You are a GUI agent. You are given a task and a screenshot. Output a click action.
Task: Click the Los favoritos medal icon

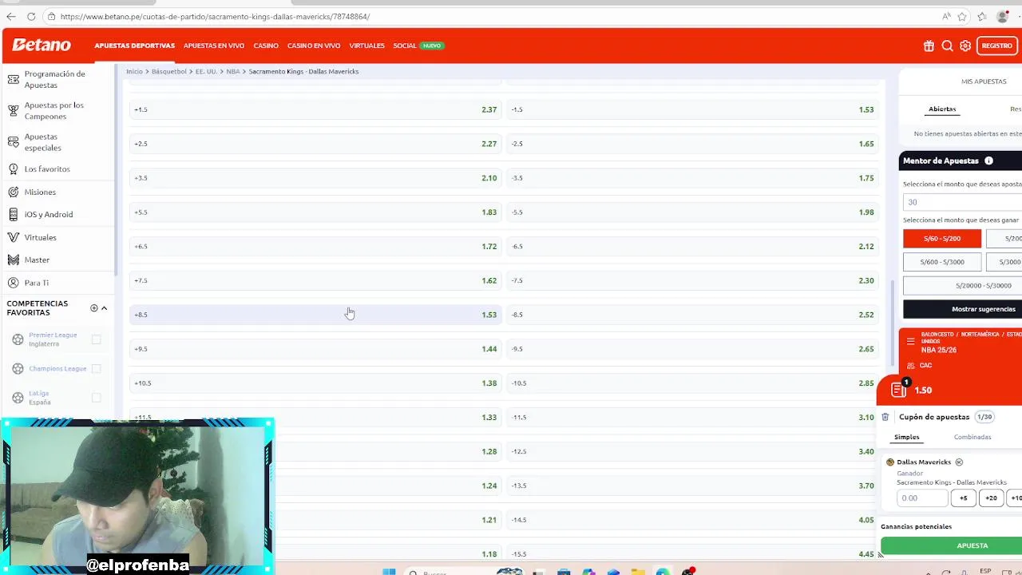click(x=13, y=169)
